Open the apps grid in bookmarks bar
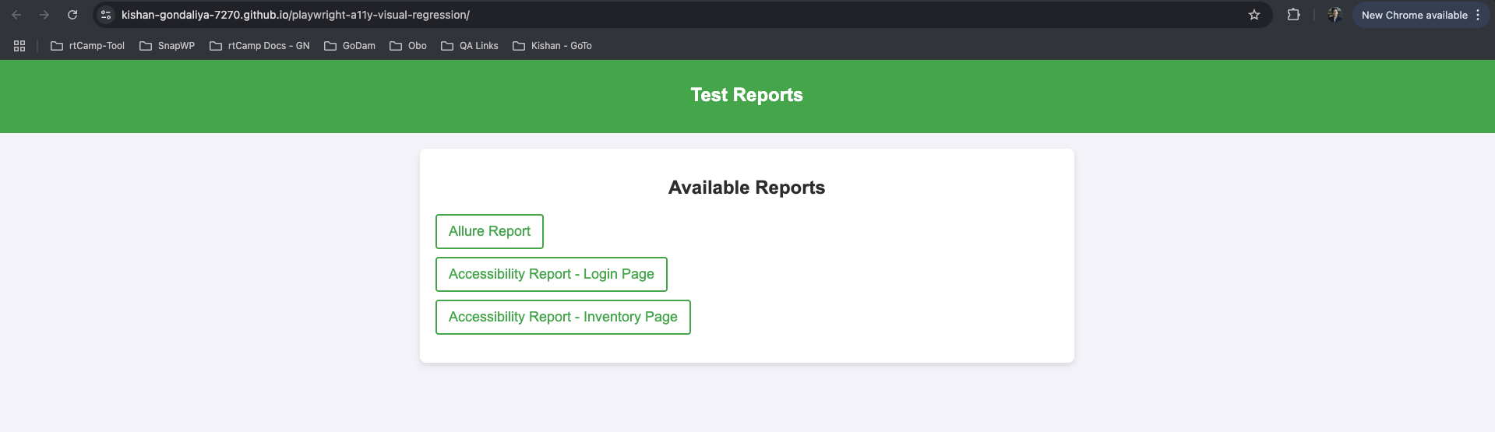1495x432 pixels. pos(19,46)
